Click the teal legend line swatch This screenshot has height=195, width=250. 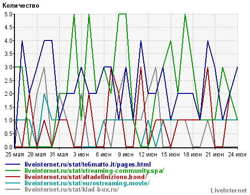coord(13,183)
